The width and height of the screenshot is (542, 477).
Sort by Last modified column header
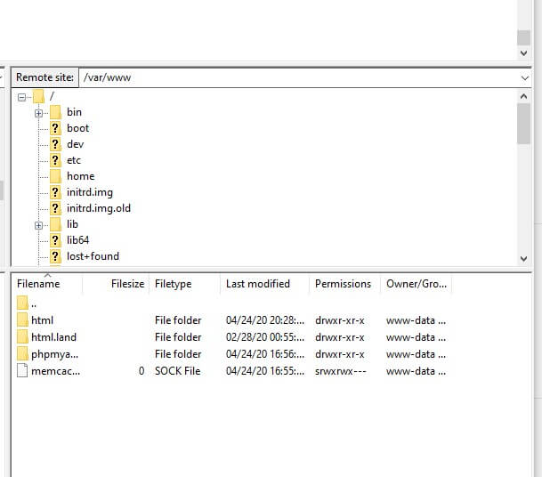pyautogui.click(x=264, y=284)
